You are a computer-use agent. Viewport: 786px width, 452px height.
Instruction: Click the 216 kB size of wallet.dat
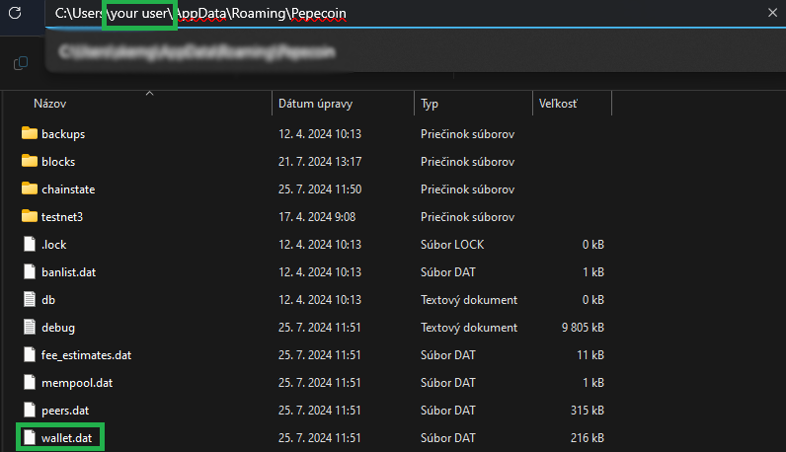point(587,438)
